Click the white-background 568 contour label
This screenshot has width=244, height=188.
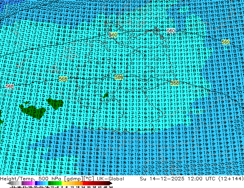[x=10, y=86]
